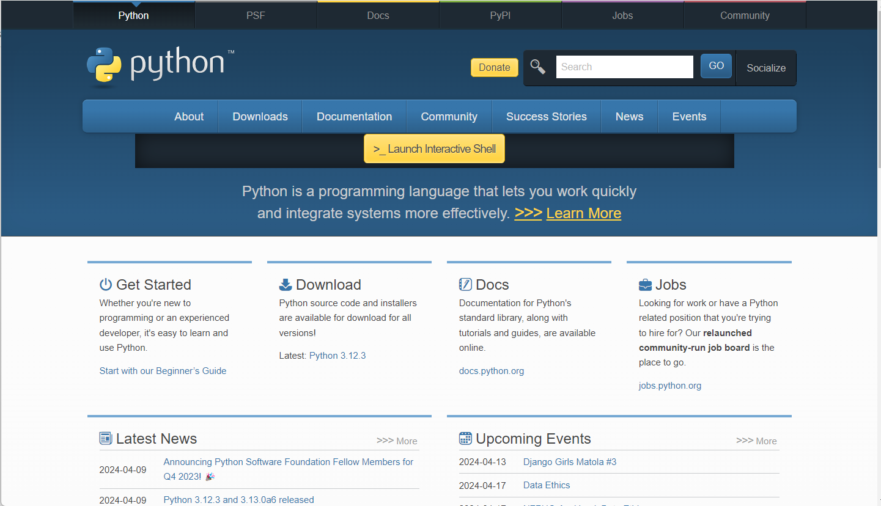
Task: Click the Jobs briefcase icon
Action: [644, 284]
